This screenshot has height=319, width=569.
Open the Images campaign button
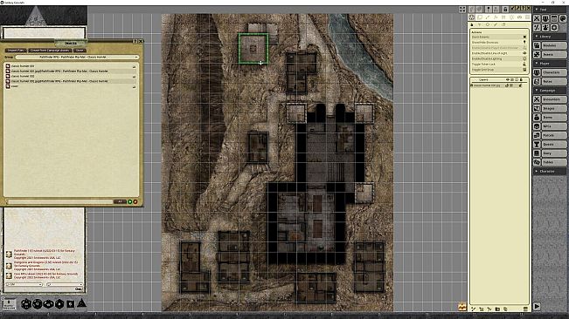click(554, 108)
